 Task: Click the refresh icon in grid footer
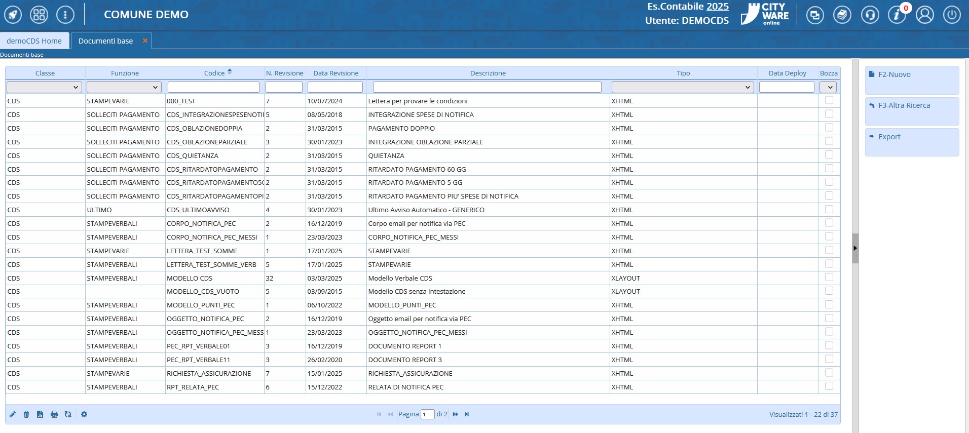(68, 414)
